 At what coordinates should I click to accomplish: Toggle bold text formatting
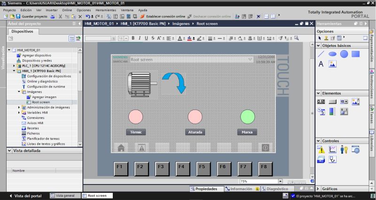pos(133,38)
